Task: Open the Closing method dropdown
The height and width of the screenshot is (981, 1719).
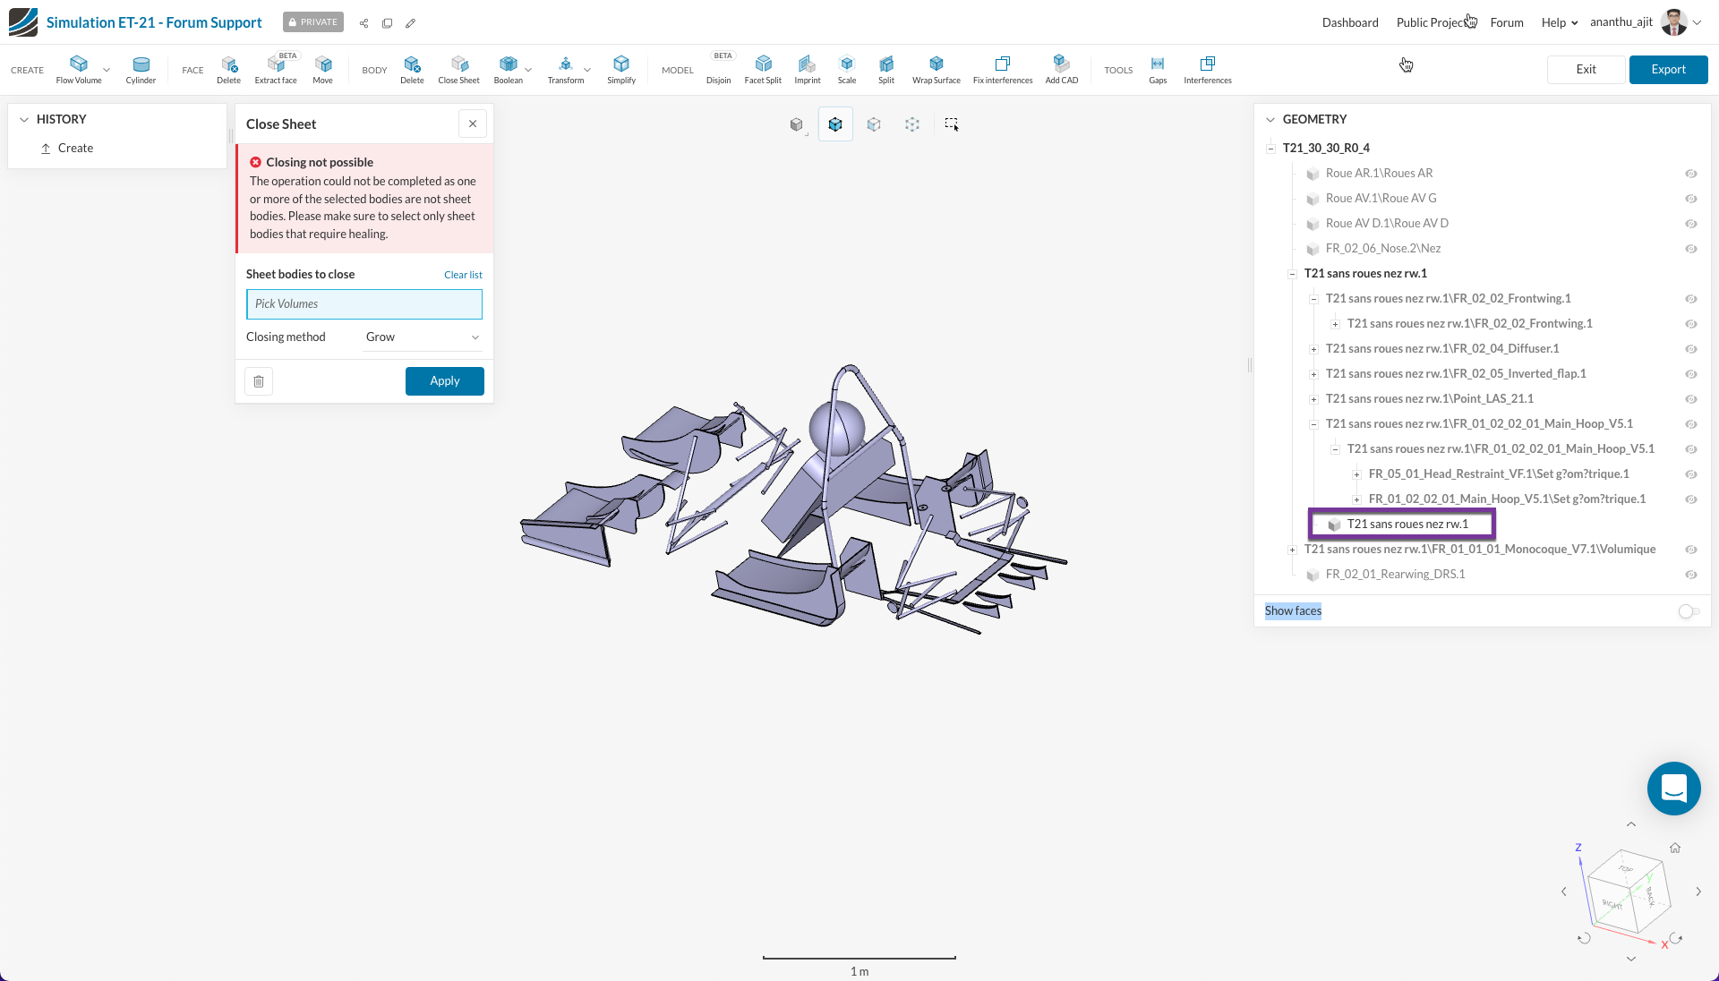Action: [421, 337]
